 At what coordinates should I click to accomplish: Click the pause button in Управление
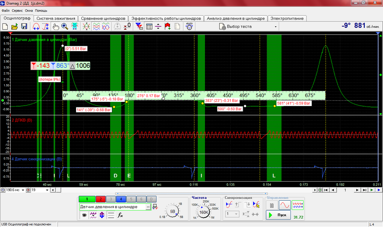click(272, 205)
